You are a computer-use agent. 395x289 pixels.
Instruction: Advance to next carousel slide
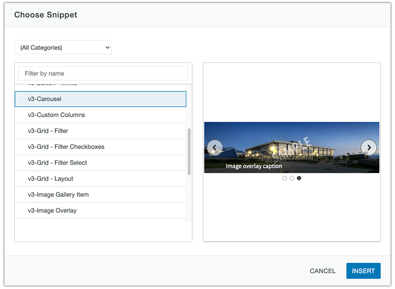point(368,147)
